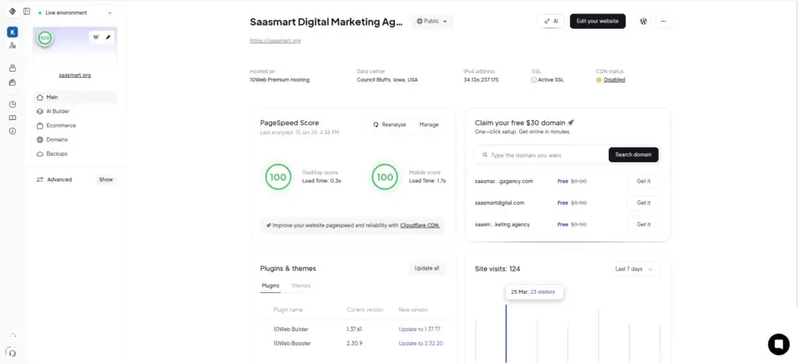Click Update all plugins button
Viewport: 798px width, 364px height.
[x=426, y=268]
